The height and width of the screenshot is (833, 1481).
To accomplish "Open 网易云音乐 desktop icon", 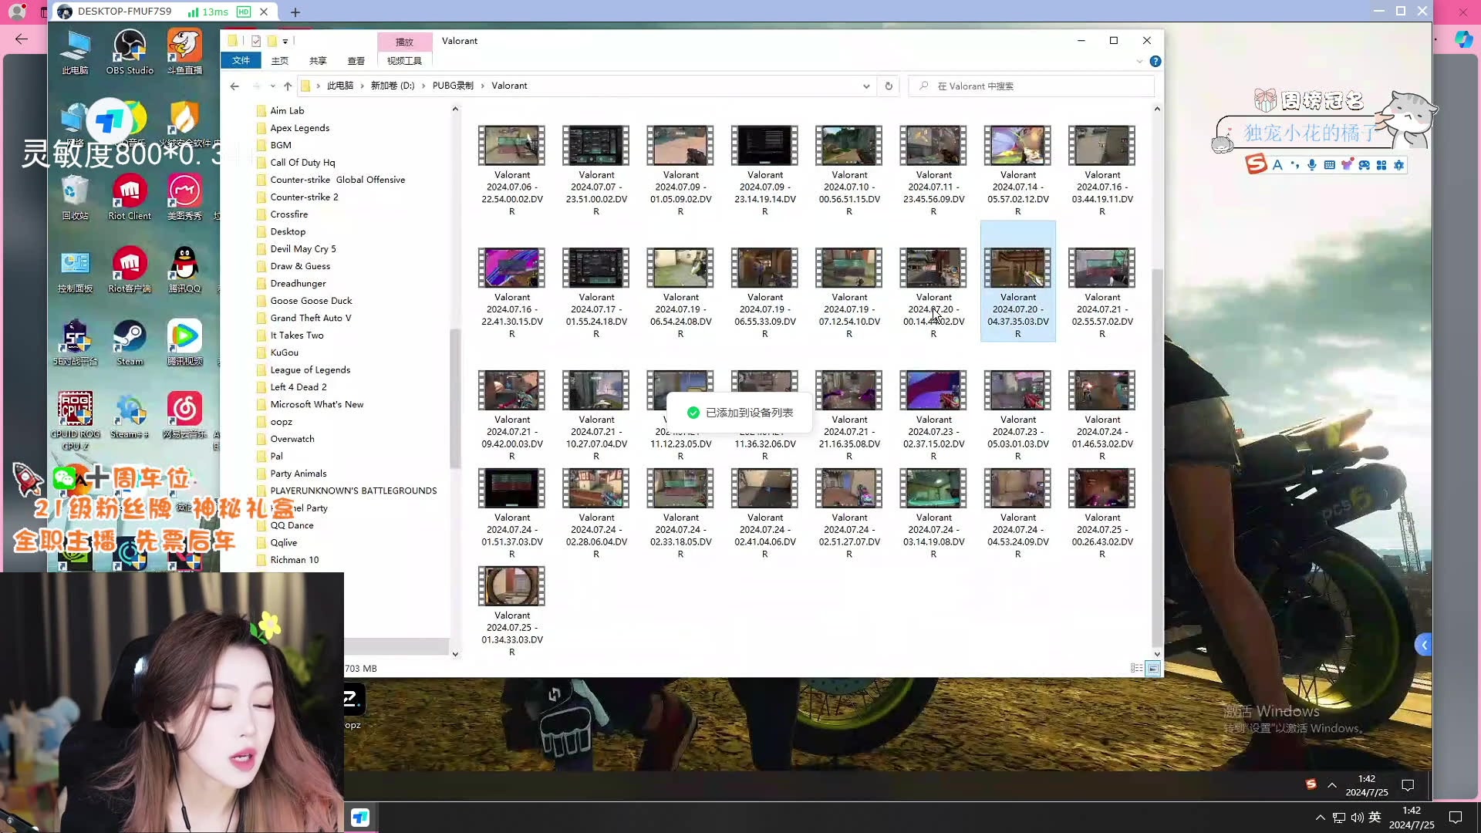I will click(184, 415).
